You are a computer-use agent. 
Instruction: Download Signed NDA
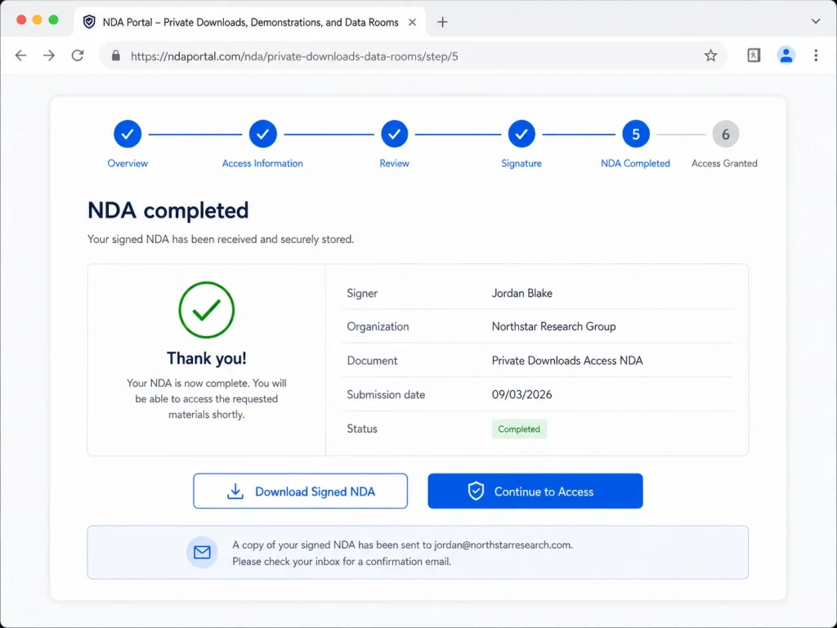(301, 491)
